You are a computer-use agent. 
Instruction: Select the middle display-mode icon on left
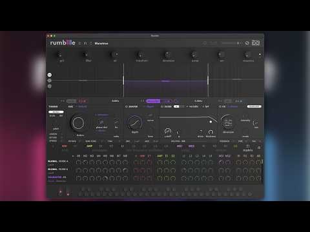pyautogui.click(x=50, y=81)
